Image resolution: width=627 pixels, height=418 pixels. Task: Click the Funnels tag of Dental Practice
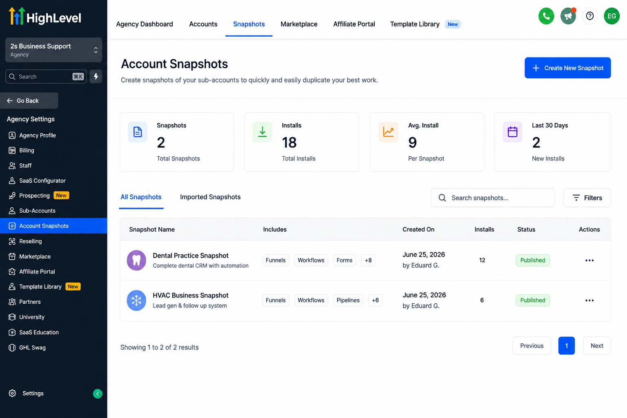tap(276, 260)
